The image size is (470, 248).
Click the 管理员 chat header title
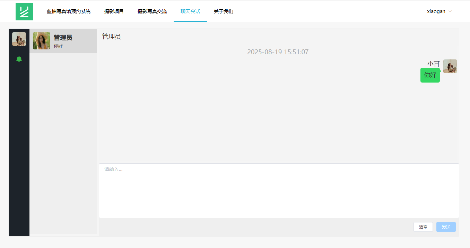pyautogui.click(x=112, y=37)
